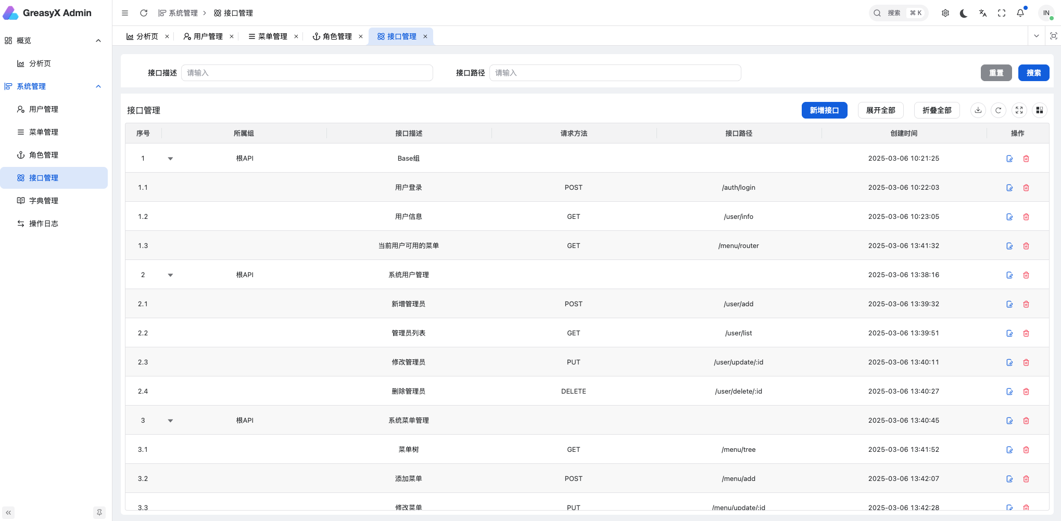Close the 菜单管理 tab
This screenshot has width=1061, height=521.
tap(296, 36)
